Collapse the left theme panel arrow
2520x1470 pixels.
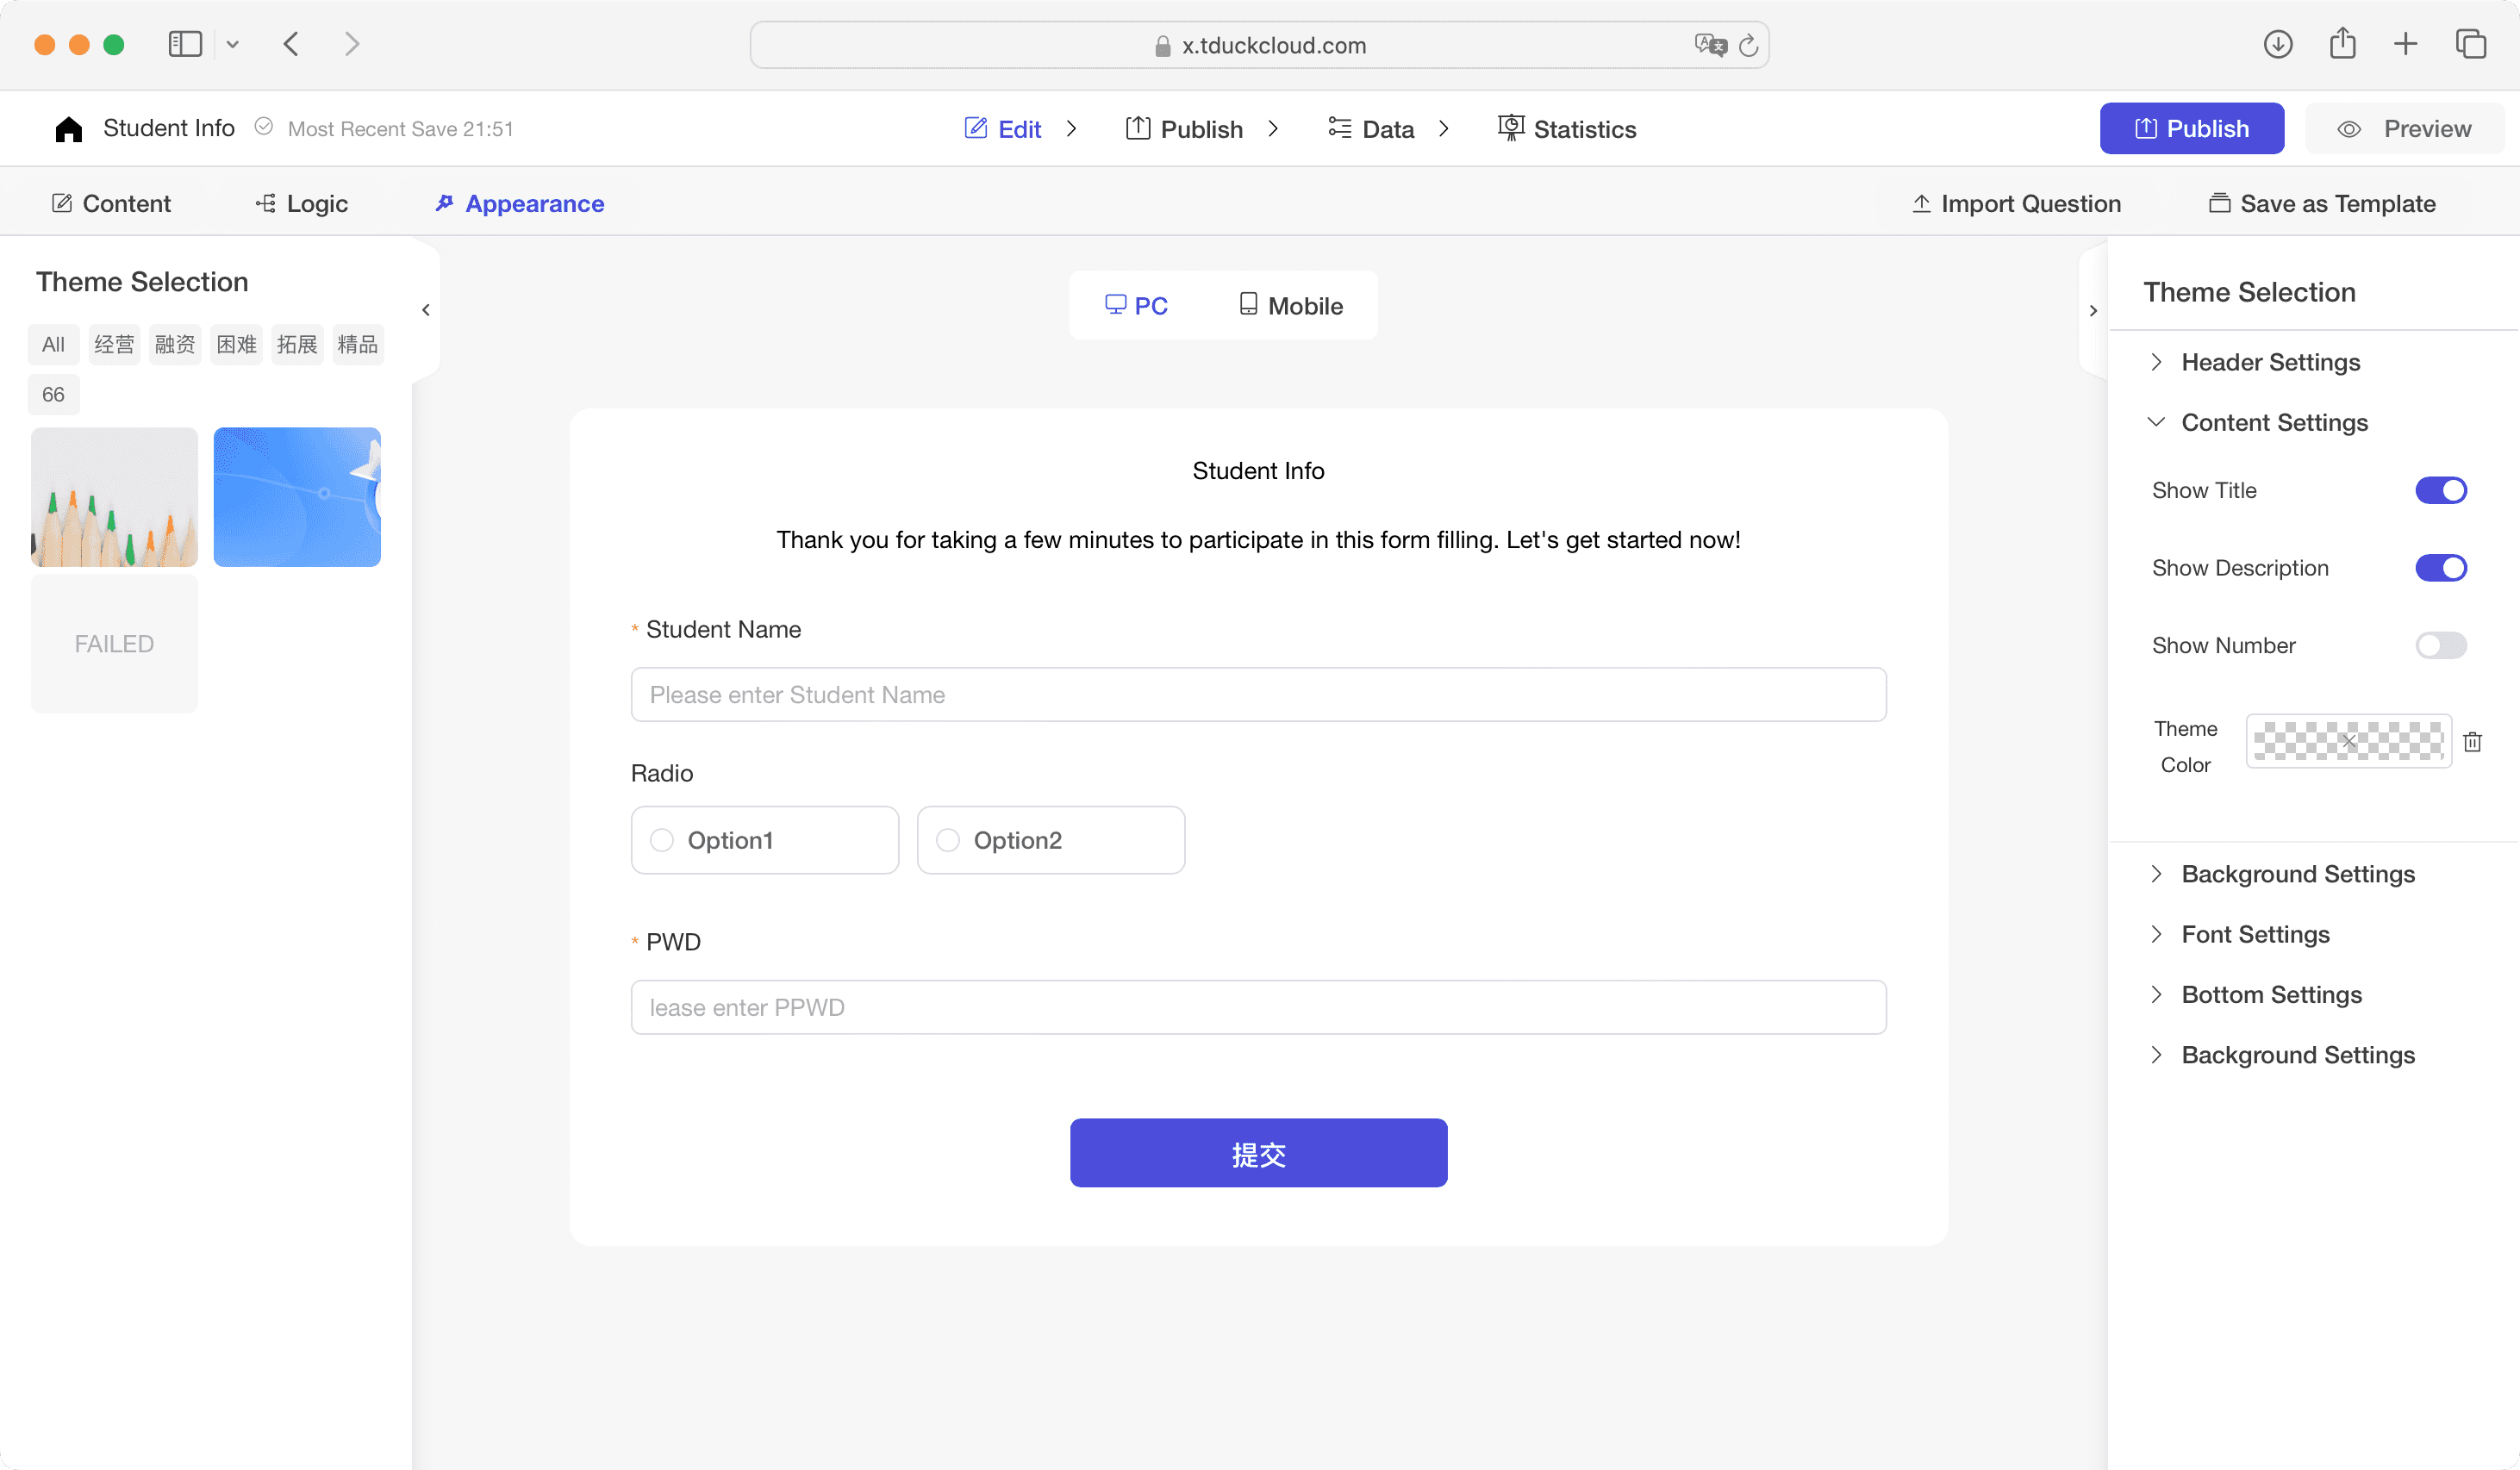(426, 310)
